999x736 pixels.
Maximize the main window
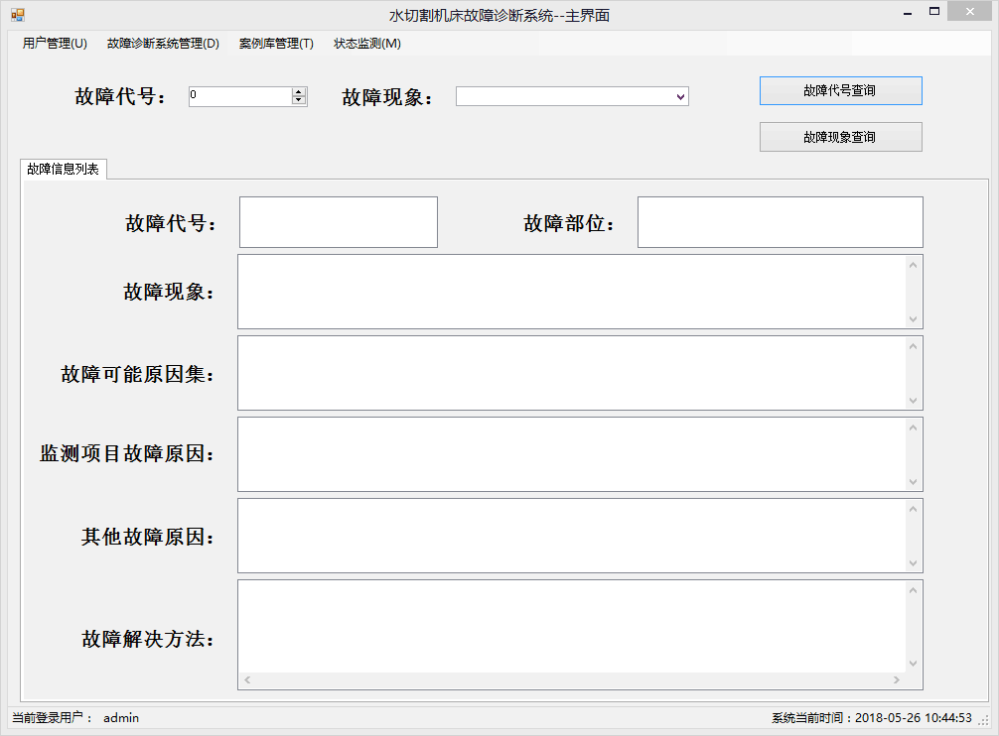(x=933, y=12)
